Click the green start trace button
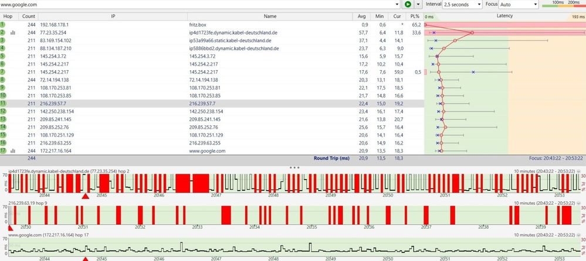Viewport: 586px width, 261px height. click(407, 4)
